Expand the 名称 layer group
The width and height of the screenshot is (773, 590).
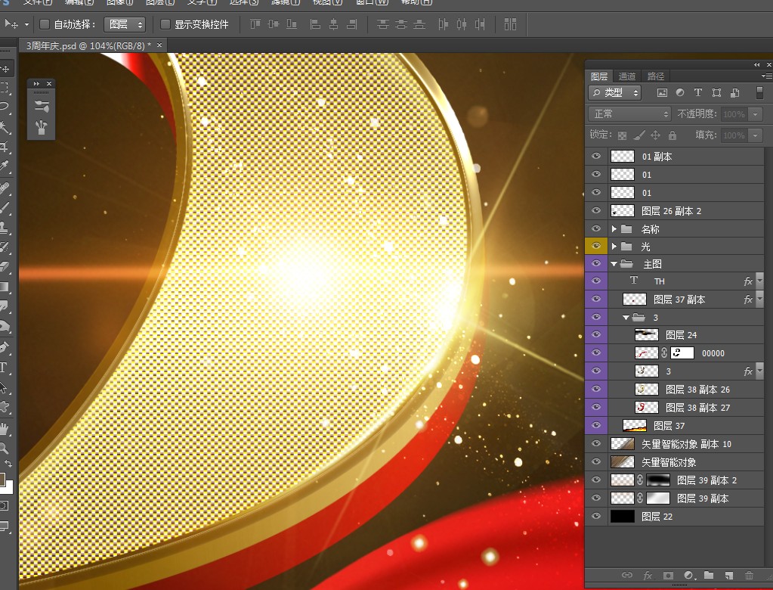click(614, 229)
